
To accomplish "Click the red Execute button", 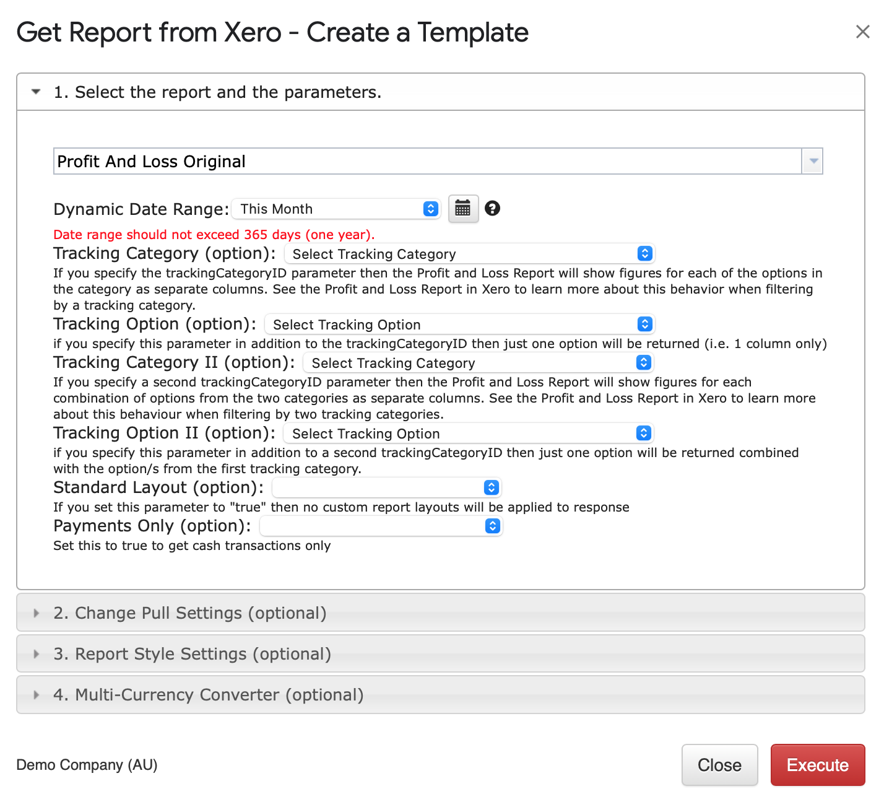I will [x=817, y=765].
